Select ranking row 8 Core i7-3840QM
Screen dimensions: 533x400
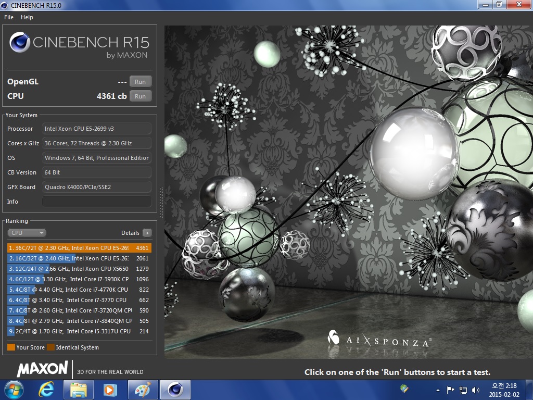(79, 321)
